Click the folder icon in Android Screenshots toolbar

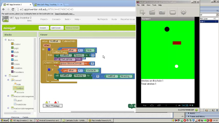(162, 12)
